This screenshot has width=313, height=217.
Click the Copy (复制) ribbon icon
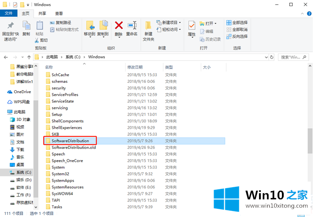coord(26,25)
